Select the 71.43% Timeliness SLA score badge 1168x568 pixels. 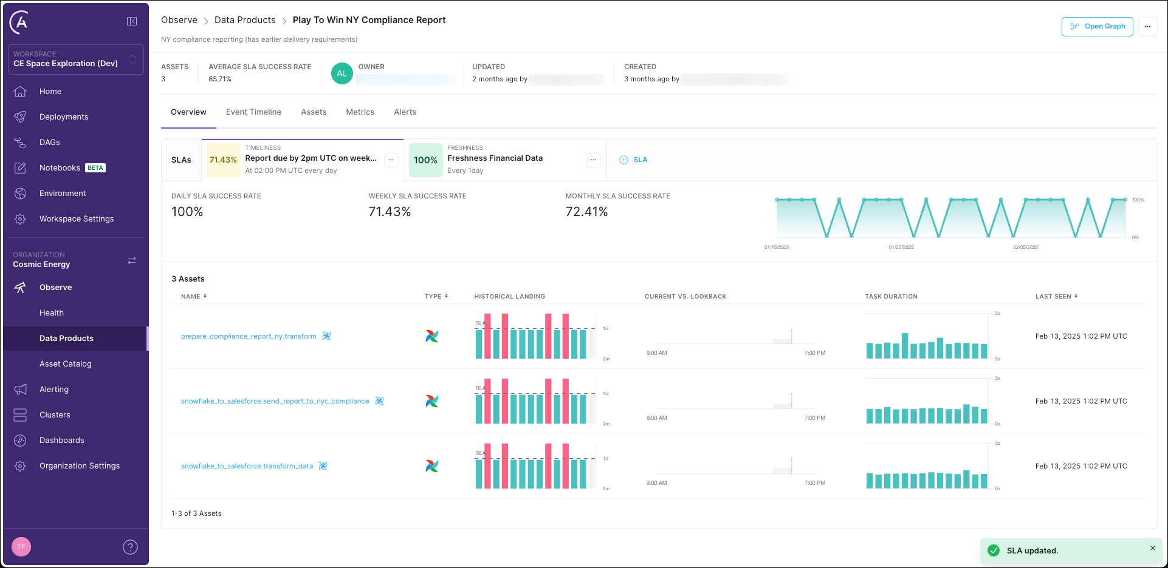(x=223, y=160)
